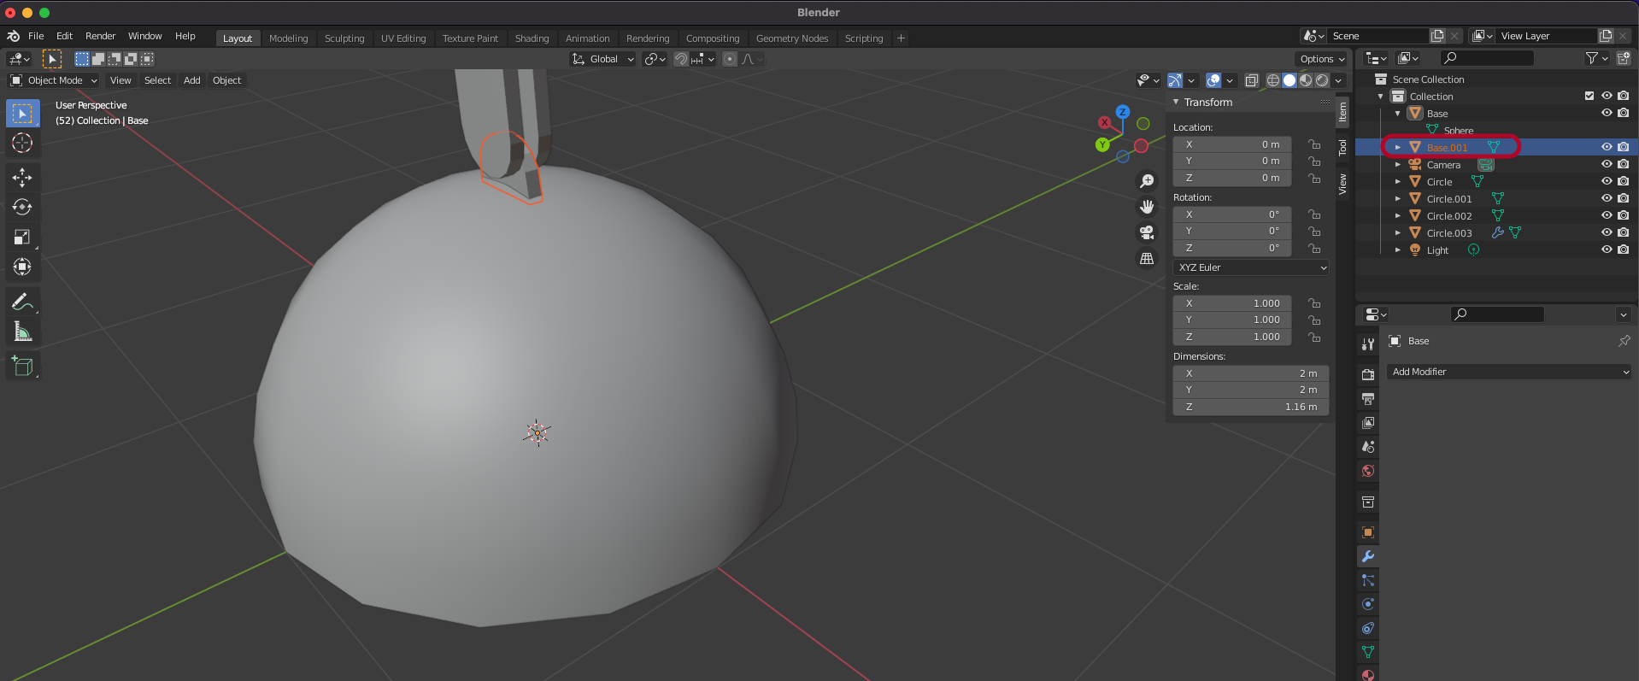Click the pan hand viewport icon

[x=1147, y=207]
